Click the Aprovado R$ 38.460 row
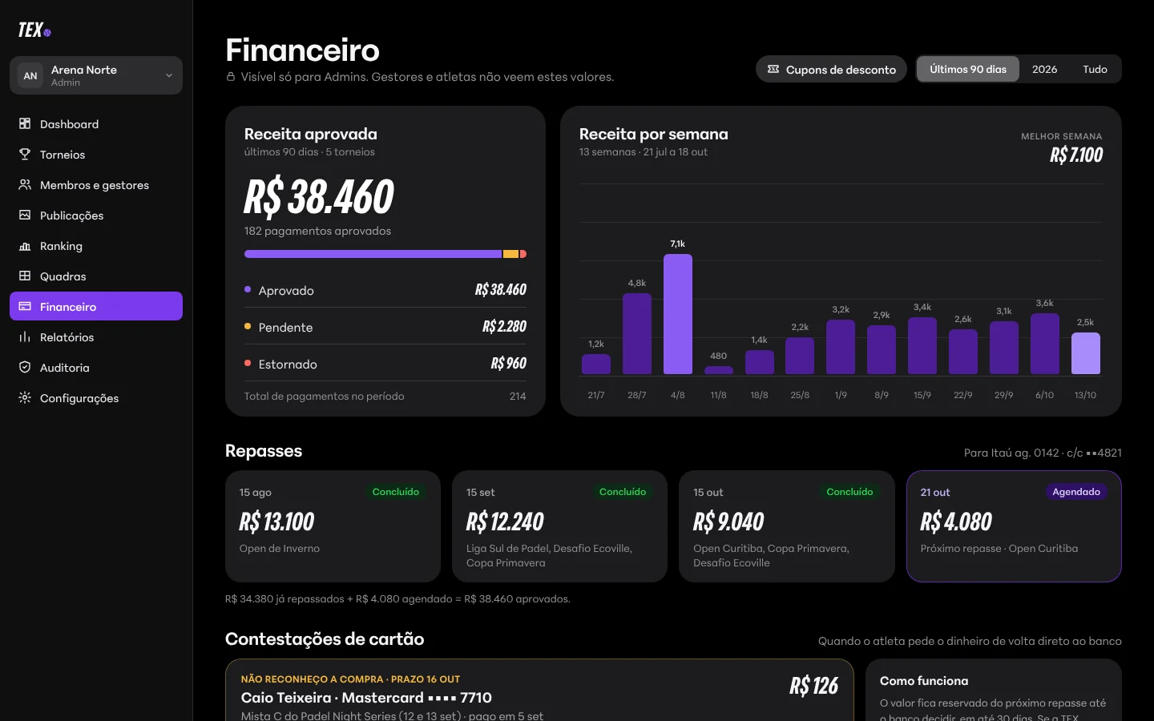Screen dimensions: 1154x721 click(x=385, y=290)
